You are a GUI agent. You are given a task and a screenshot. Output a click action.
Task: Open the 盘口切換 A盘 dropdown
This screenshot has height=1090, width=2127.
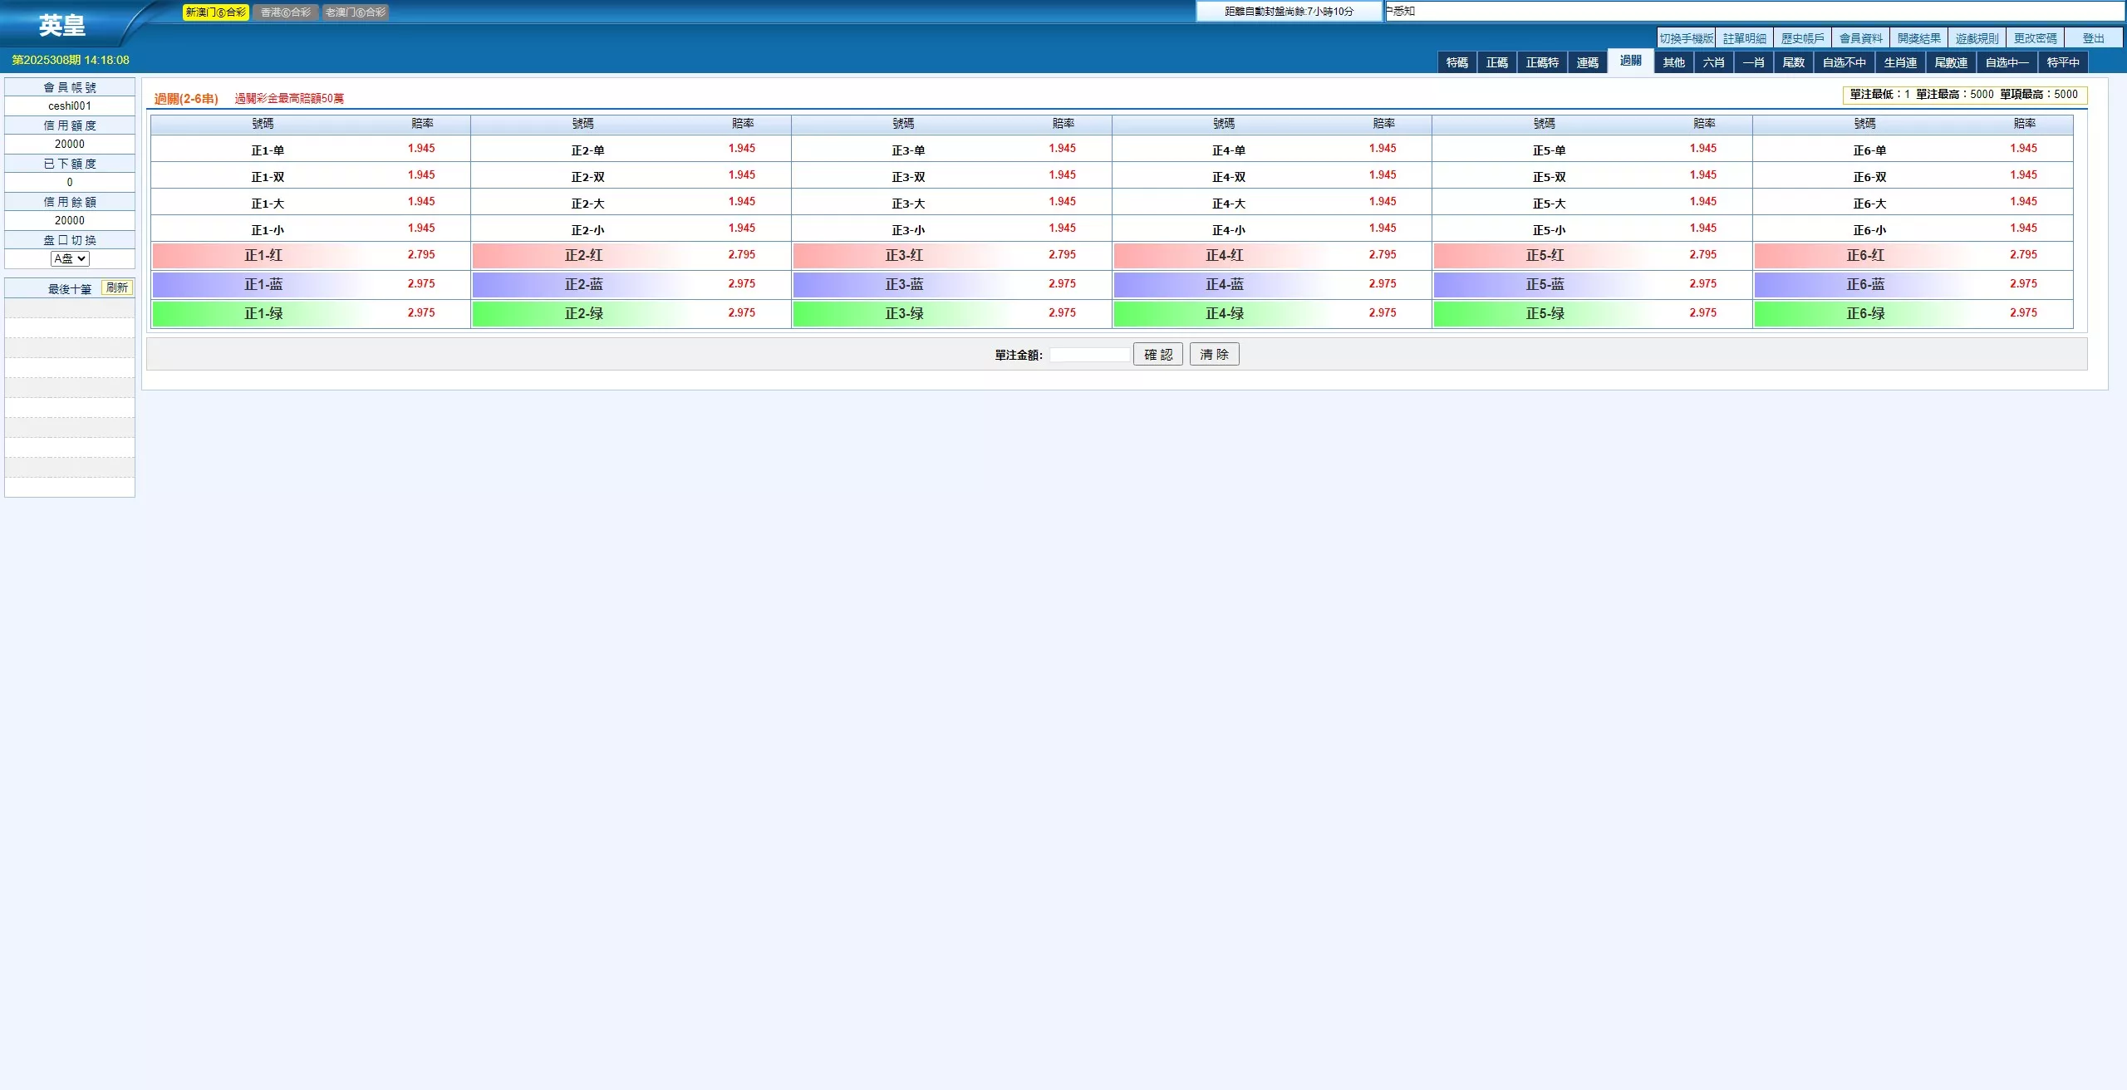(x=70, y=258)
